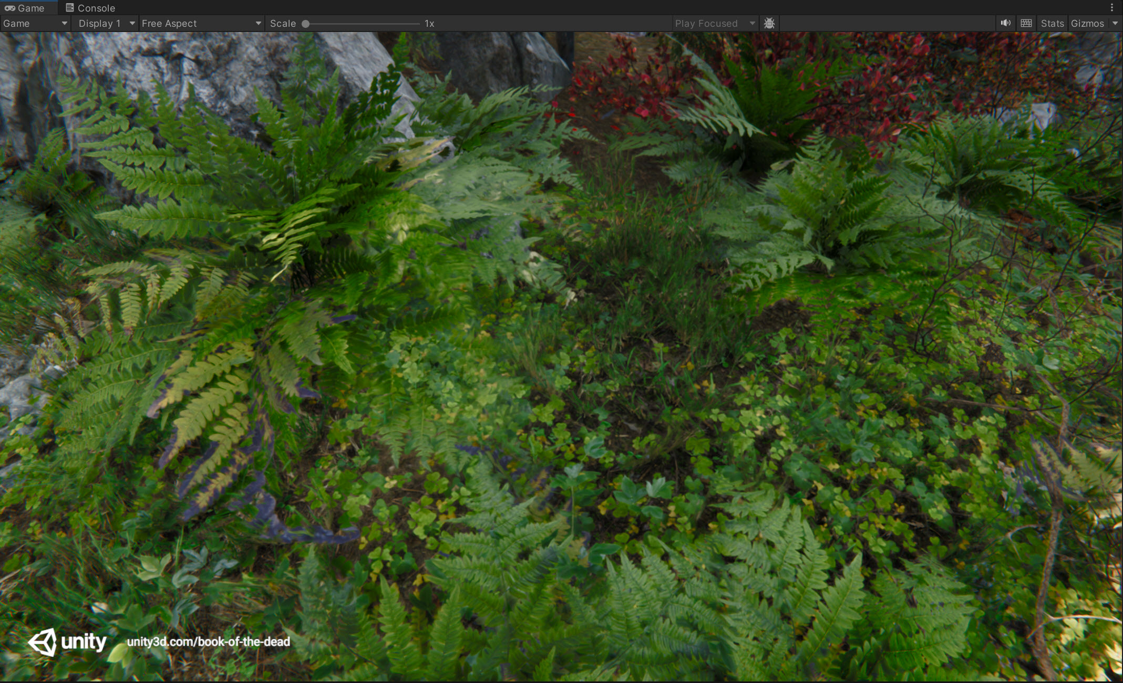
Task: Click the unity3d.com/book-of-the-dead link text
Action: point(208,642)
